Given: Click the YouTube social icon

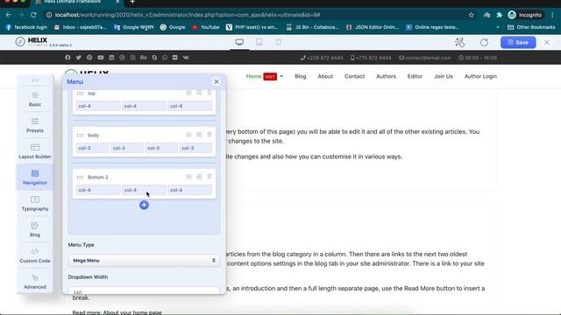Looking at the screenshot, I should point(101,58).
